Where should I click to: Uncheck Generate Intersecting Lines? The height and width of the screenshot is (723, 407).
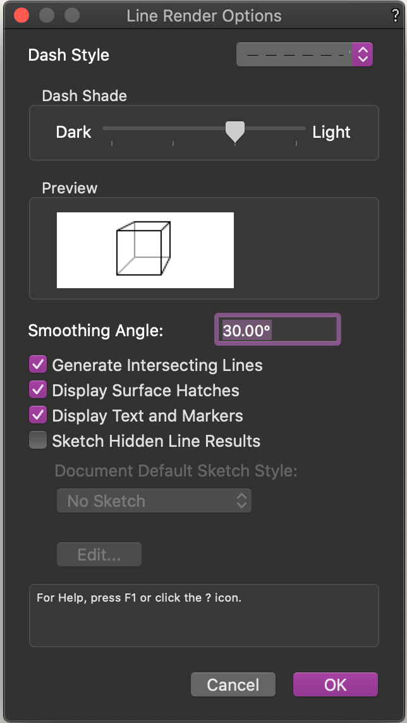[x=38, y=365]
